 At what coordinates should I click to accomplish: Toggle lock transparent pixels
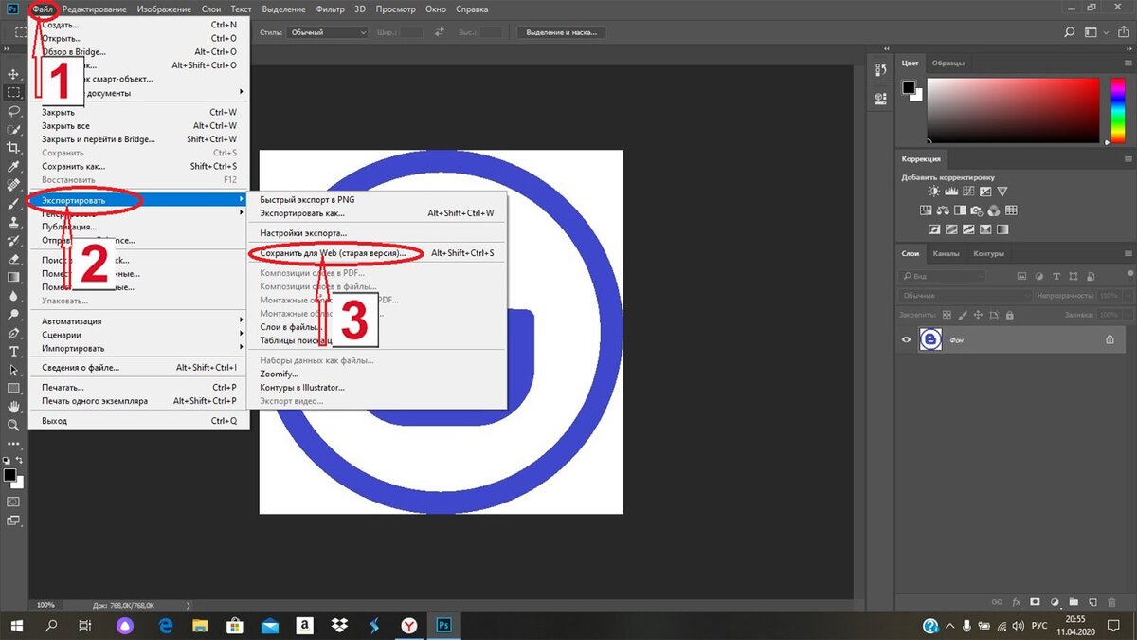947,314
